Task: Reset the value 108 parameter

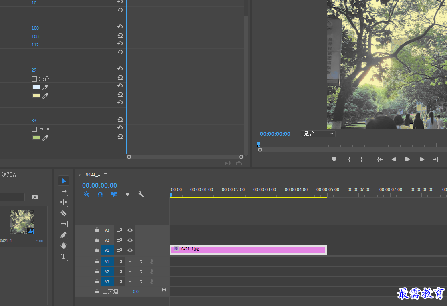Action: (x=120, y=35)
